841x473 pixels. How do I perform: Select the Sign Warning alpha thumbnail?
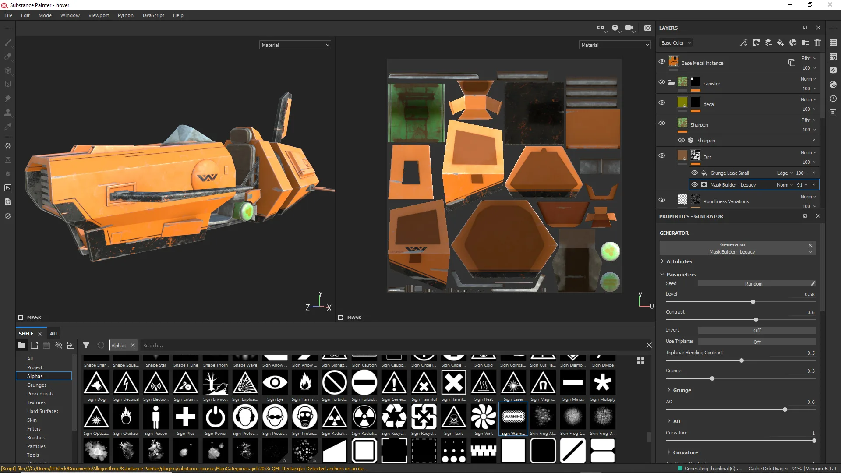(x=513, y=417)
